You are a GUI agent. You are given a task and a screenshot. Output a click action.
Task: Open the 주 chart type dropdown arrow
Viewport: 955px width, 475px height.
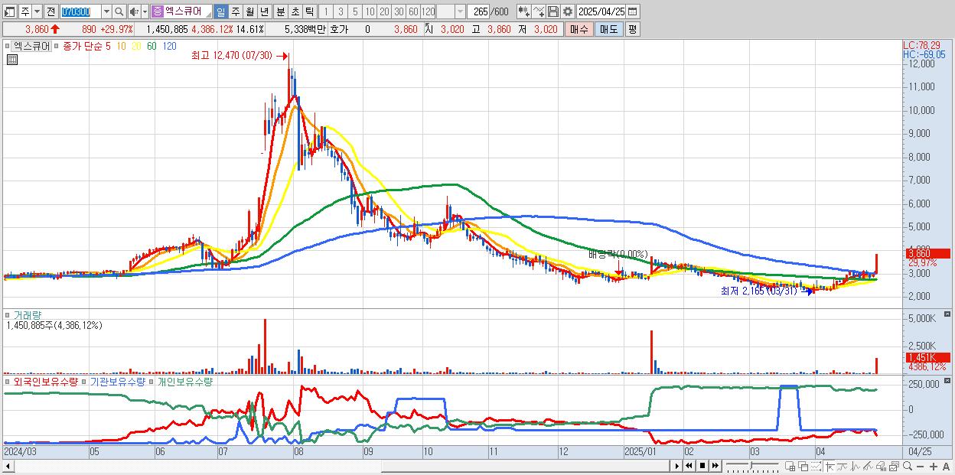pyautogui.click(x=37, y=12)
